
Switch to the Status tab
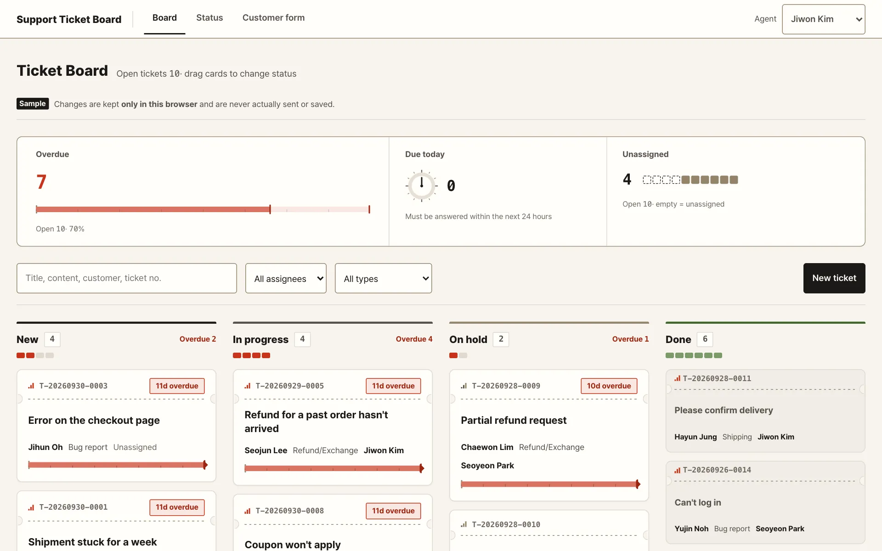pyautogui.click(x=209, y=18)
